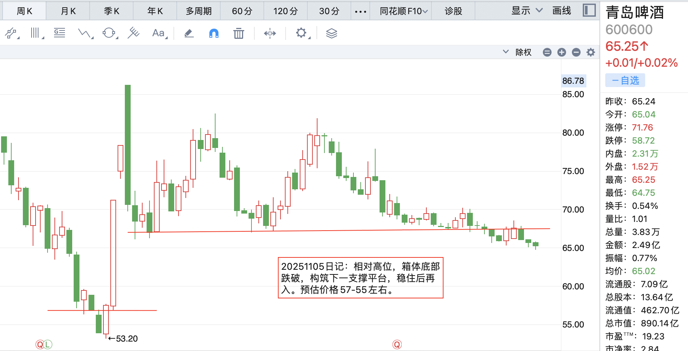688x351 pixels.
Task: Click the tall green candlestick peaking at 86.78
Action: [128, 145]
